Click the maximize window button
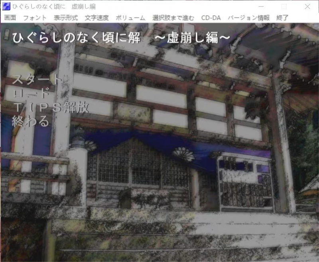319x262 pixels. (x=284, y=7)
